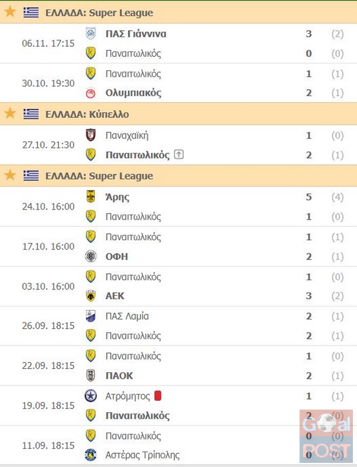This screenshot has height=467, width=357.
Task: Click the ΟΦΗ round crest
Action: point(91,256)
